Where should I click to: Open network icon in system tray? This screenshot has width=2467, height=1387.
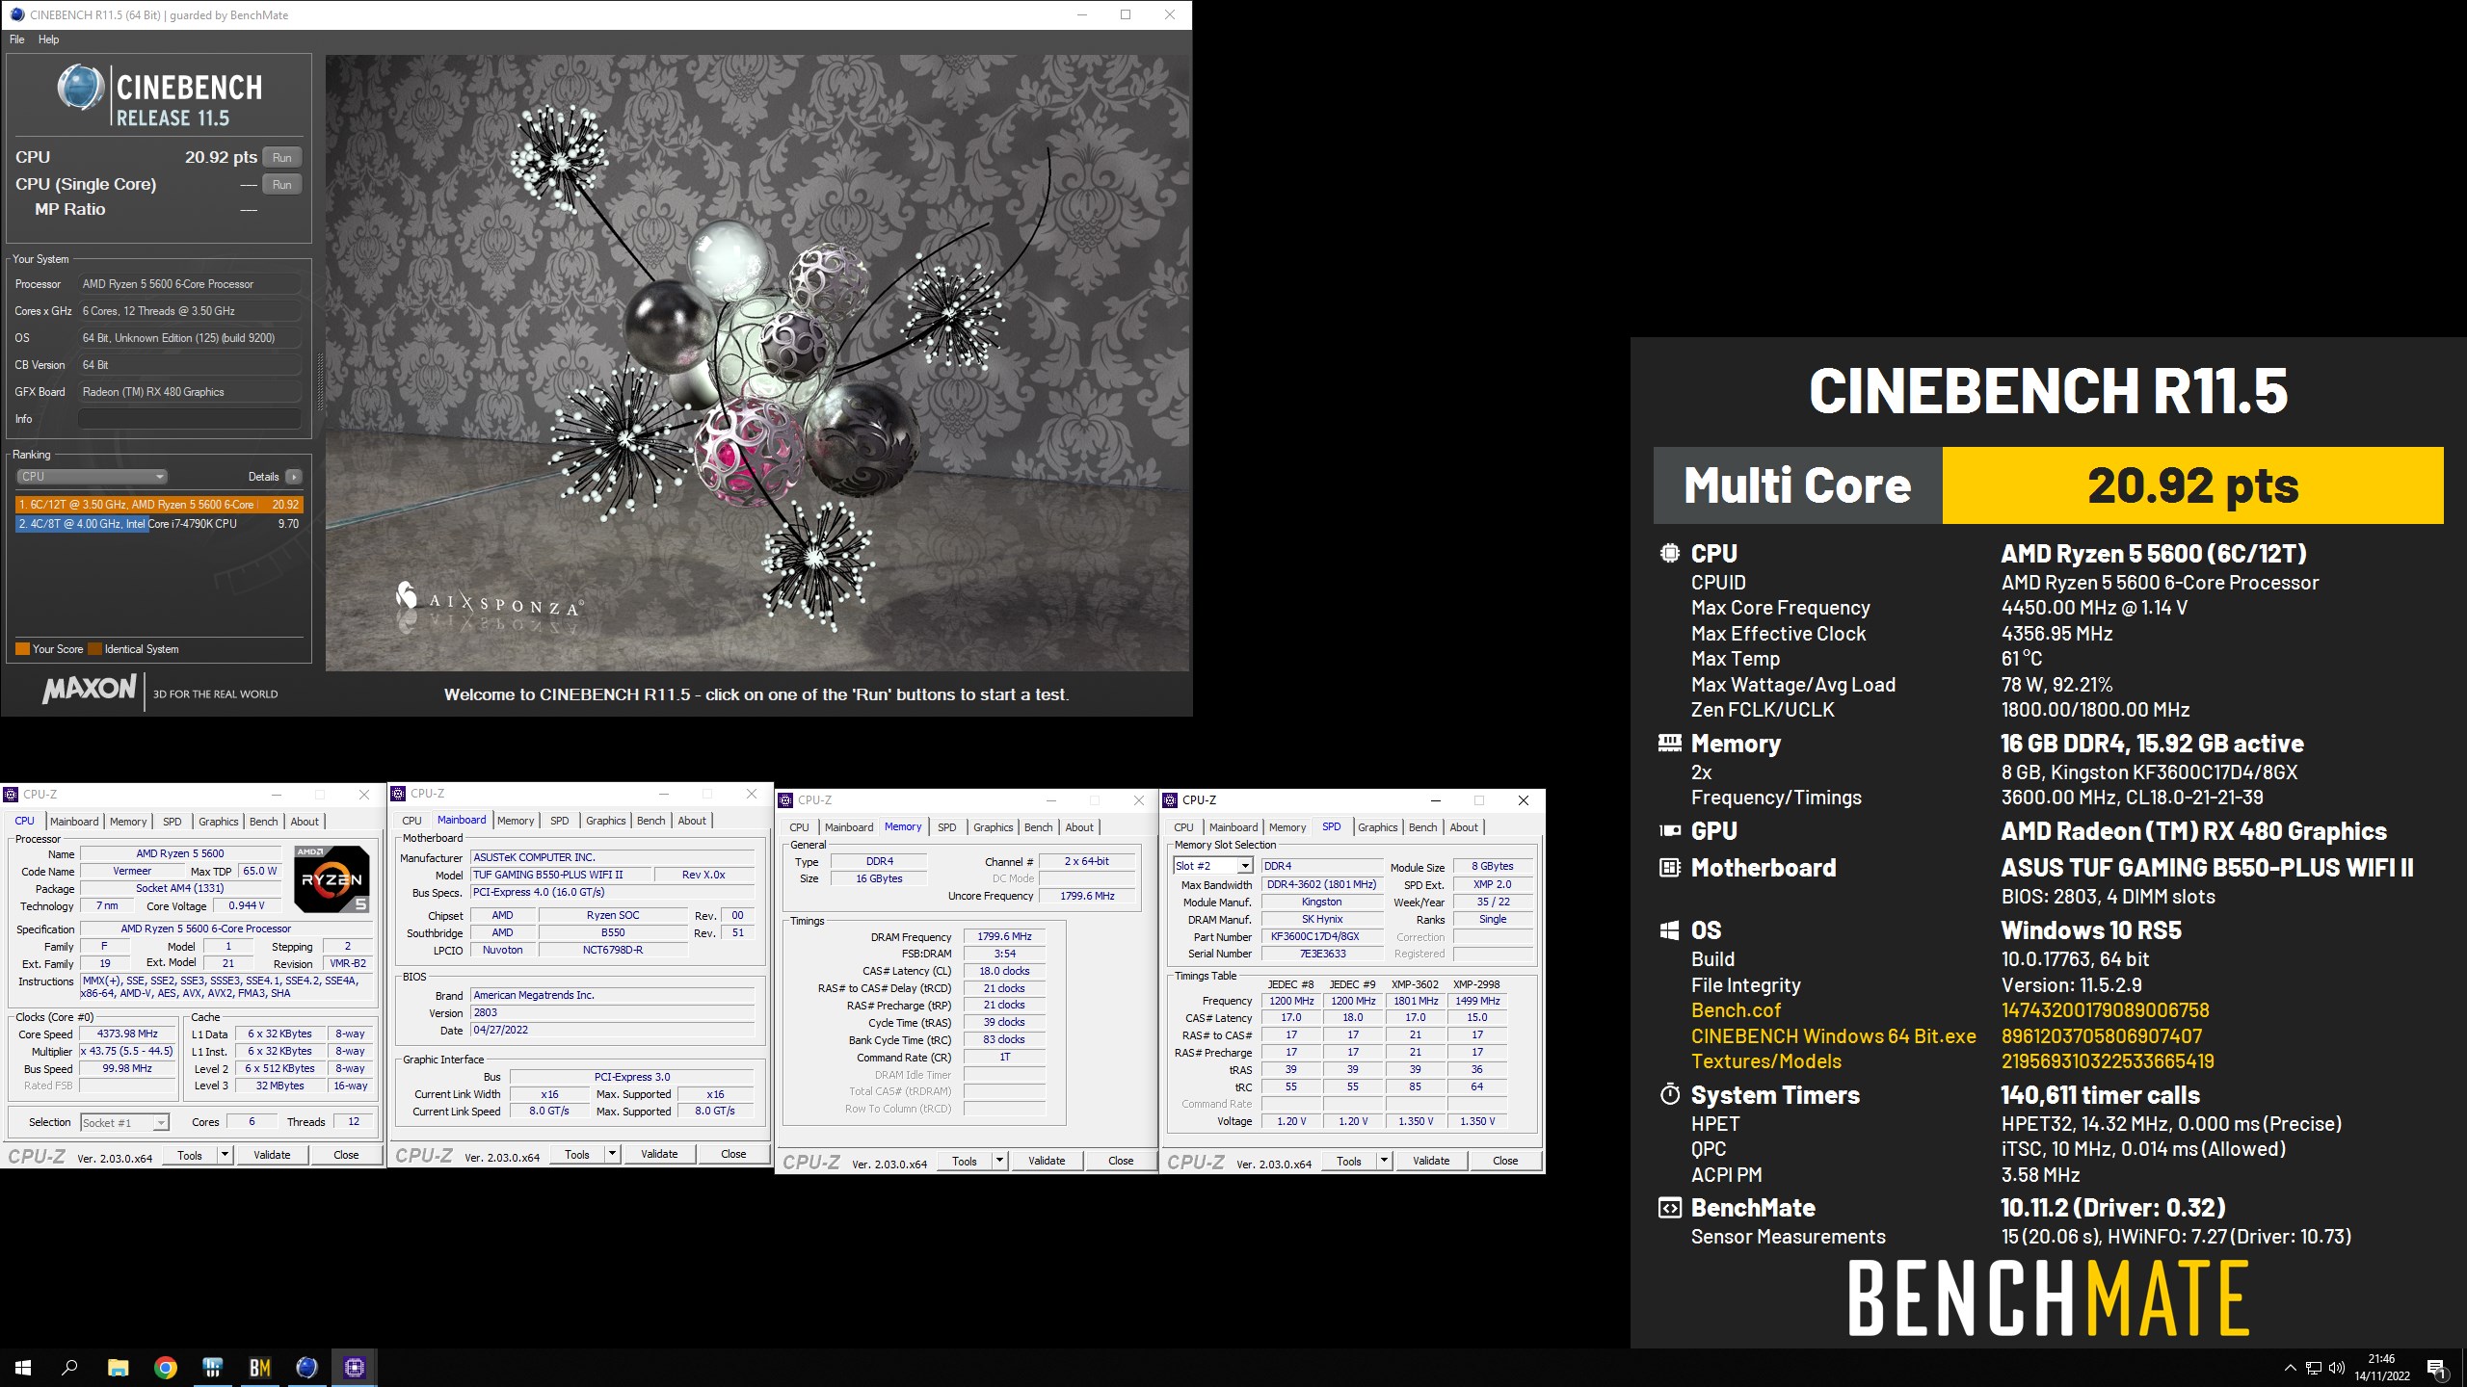click(2313, 1368)
